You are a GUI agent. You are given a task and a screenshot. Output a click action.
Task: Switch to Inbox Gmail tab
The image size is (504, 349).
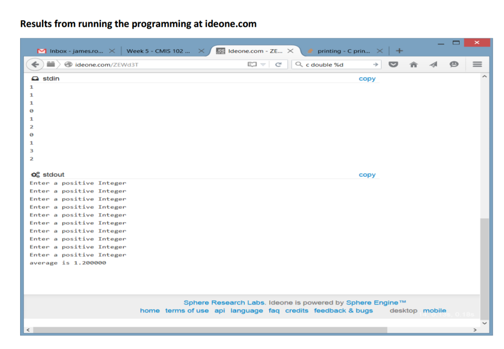tap(70, 51)
